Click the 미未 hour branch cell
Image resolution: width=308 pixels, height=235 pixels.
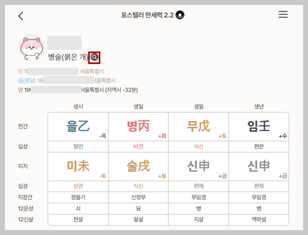(x=78, y=166)
